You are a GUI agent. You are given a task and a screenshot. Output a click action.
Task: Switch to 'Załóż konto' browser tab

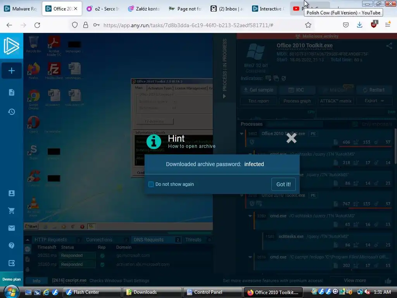pos(144,9)
